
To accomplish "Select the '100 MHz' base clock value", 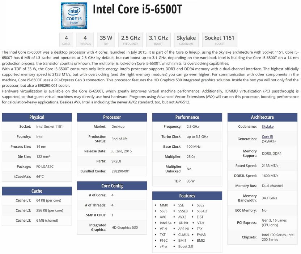I will [x=194, y=147].
